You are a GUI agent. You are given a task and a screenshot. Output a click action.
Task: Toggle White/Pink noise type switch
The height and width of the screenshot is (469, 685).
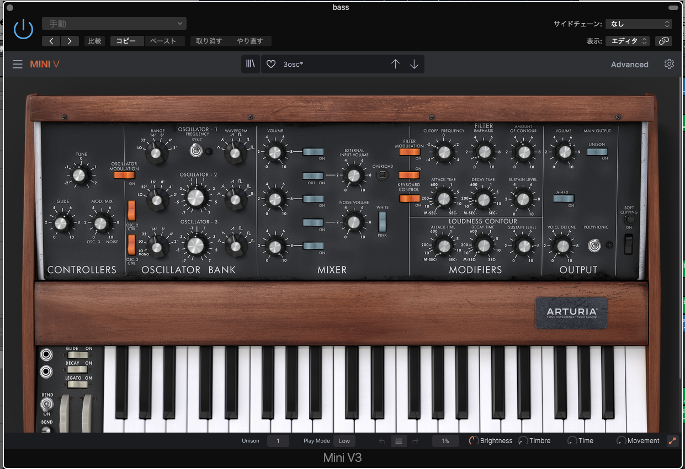click(383, 222)
